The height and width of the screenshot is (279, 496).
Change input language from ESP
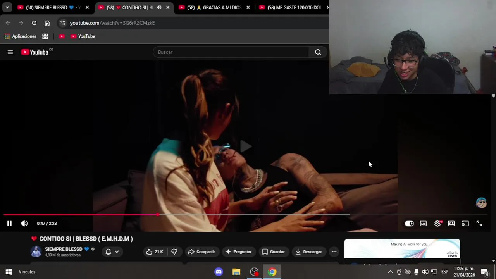(x=444, y=272)
